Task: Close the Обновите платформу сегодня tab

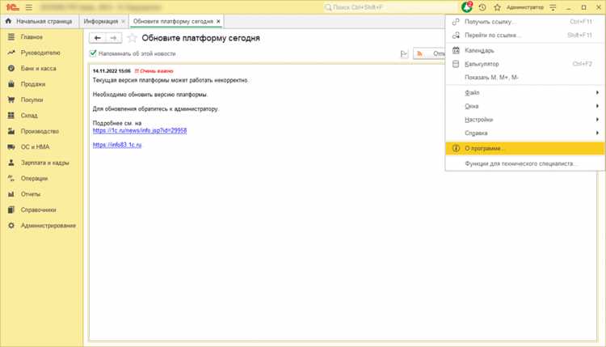Action: point(218,21)
